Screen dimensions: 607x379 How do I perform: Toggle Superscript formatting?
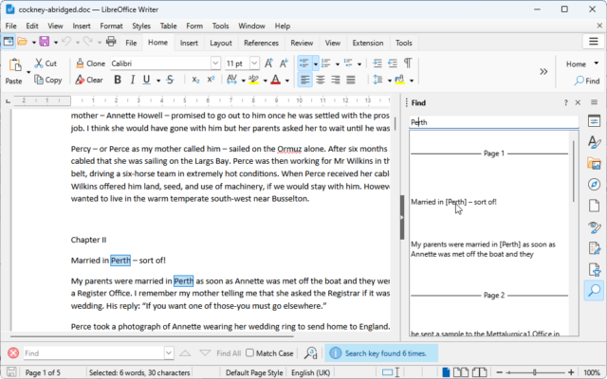211,80
